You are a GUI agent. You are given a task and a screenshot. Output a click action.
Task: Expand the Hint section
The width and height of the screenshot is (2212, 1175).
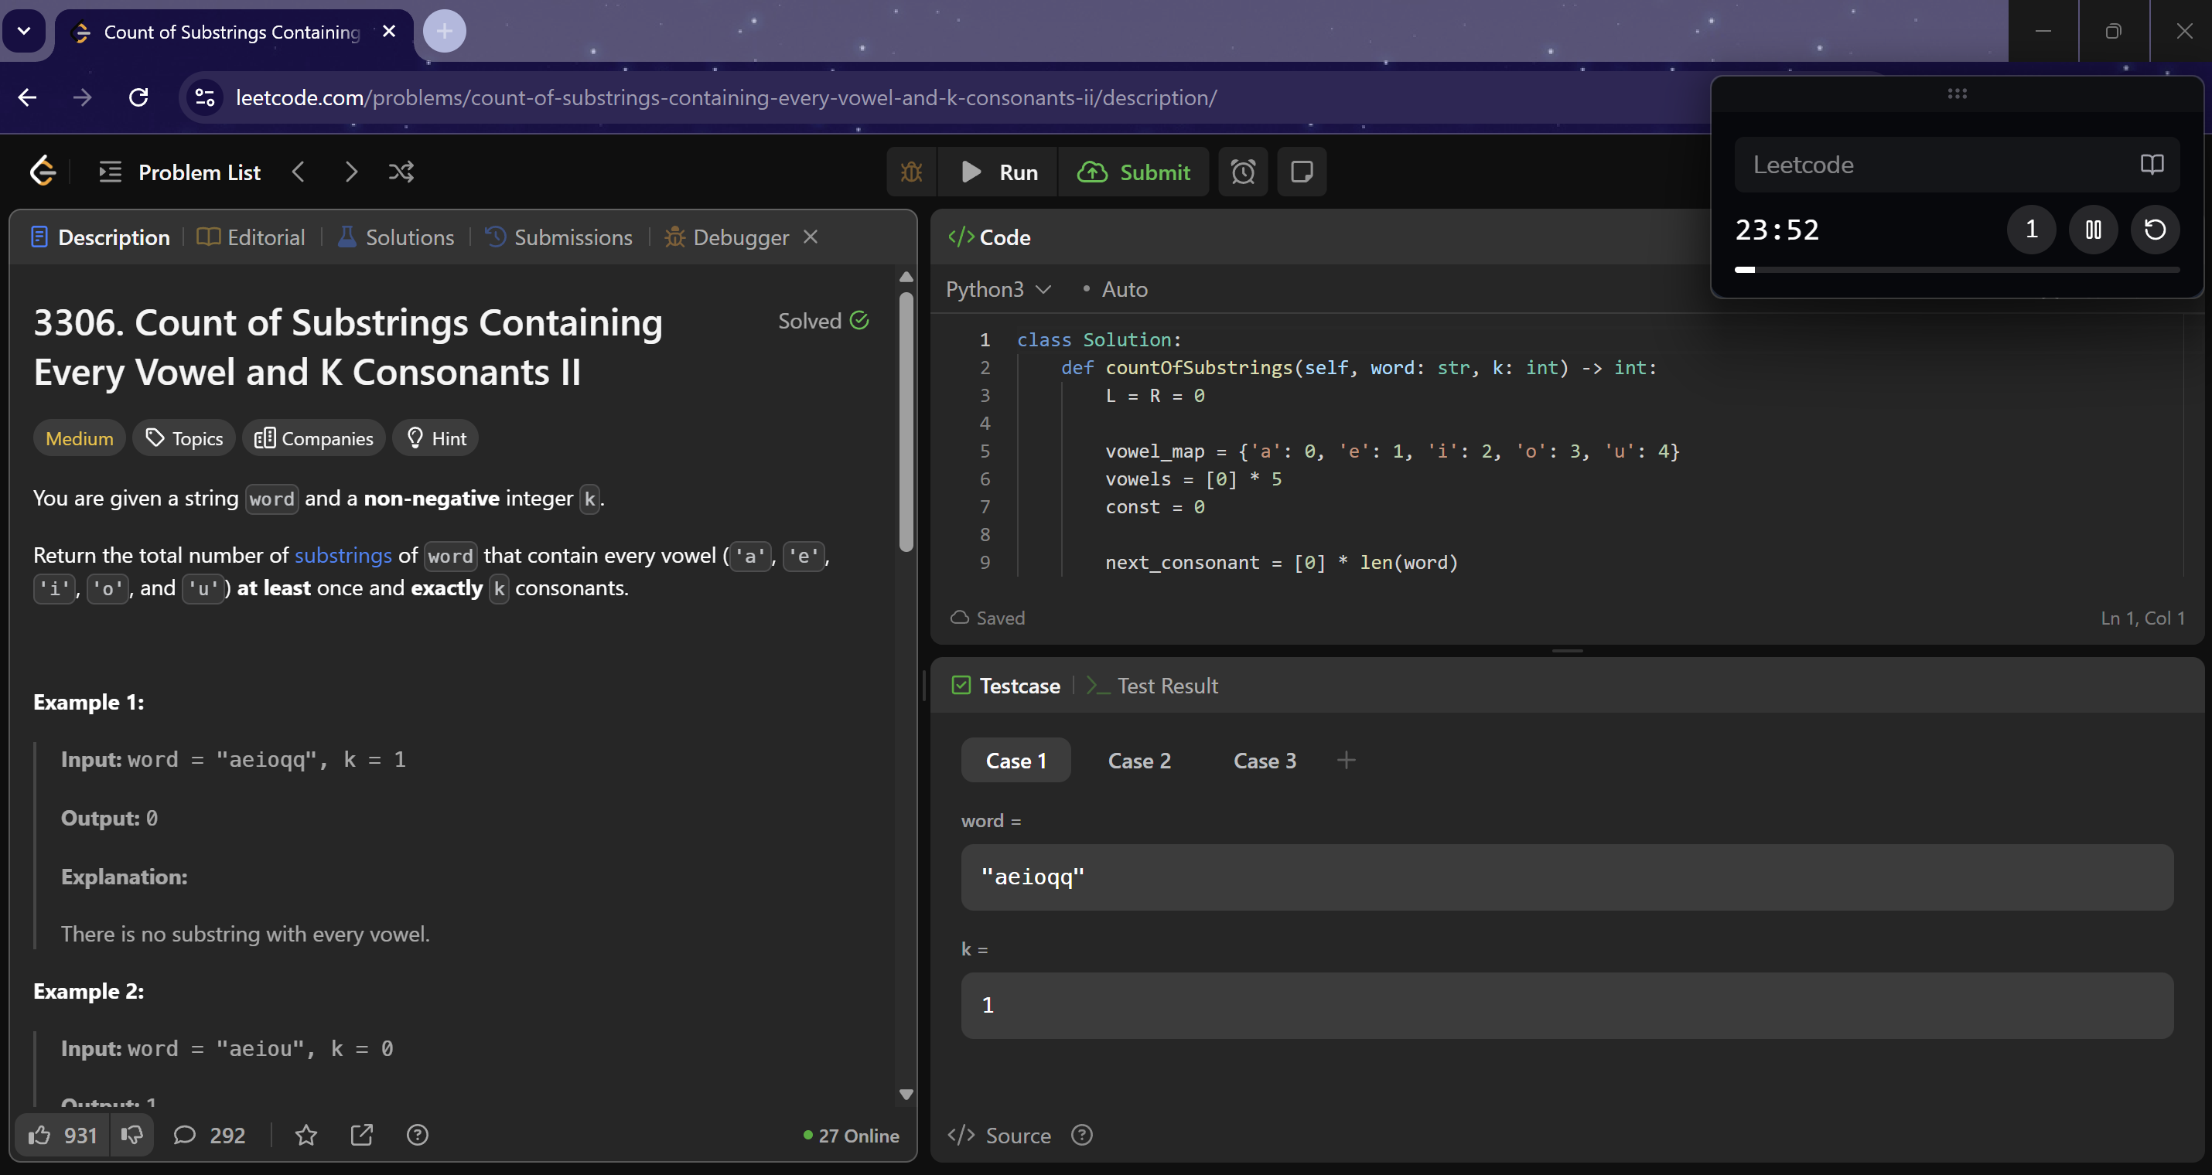[x=435, y=438]
